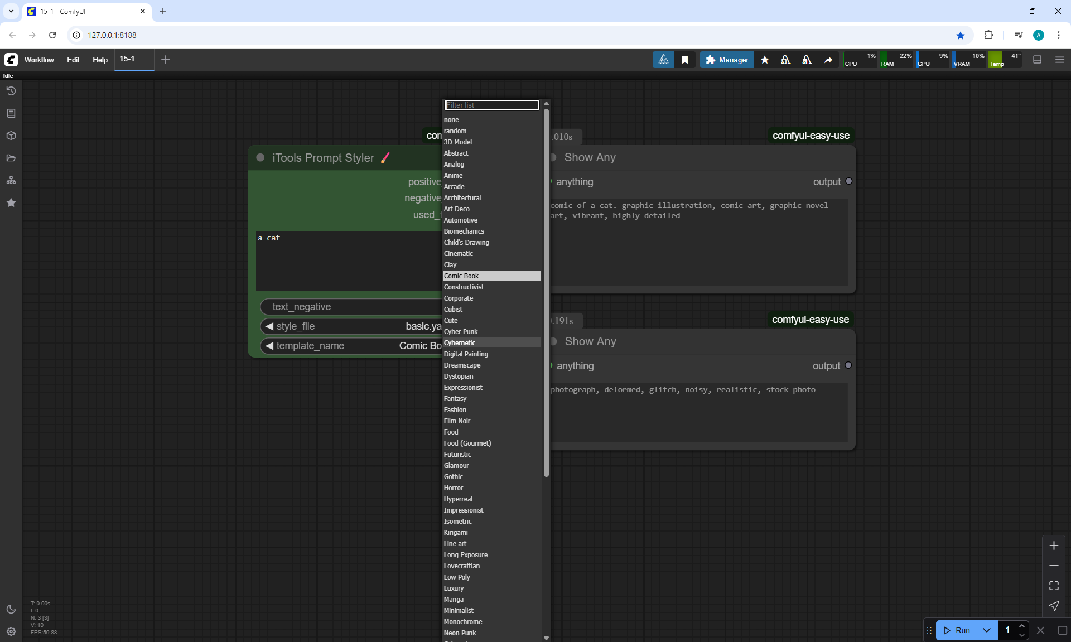The width and height of the screenshot is (1071, 642).
Task: Open settings gear in sidebar
Action: 11,631
